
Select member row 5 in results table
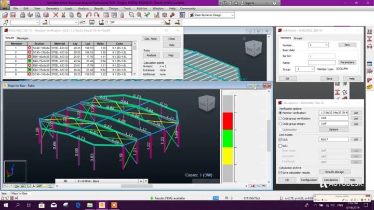tap(69, 57)
